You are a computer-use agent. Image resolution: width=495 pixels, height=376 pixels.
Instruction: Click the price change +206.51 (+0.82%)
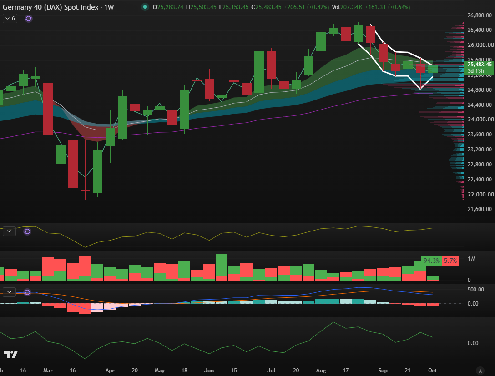click(x=307, y=7)
